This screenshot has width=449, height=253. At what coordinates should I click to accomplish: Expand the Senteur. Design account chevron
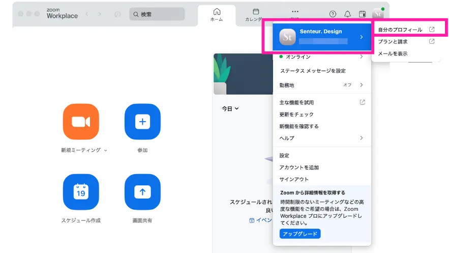coord(362,37)
